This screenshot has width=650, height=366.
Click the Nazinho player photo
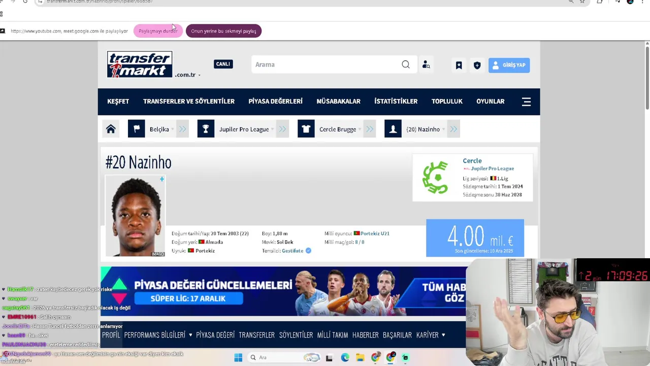(135, 216)
